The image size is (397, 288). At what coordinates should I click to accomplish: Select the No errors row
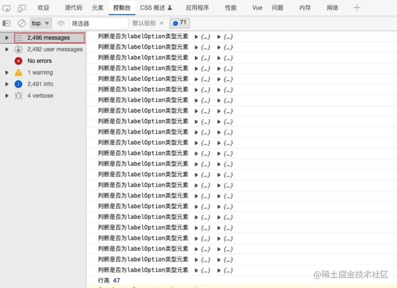(43, 61)
